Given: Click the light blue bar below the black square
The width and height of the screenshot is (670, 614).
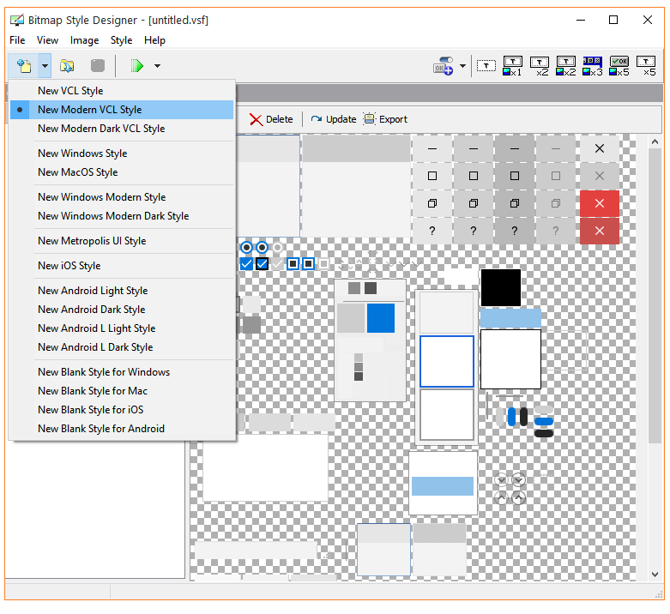Looking at the screenshot, I should [510, 318].
